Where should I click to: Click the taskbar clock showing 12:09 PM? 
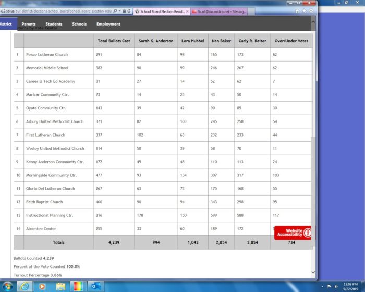pyautogui.click(x=350, y=286)
